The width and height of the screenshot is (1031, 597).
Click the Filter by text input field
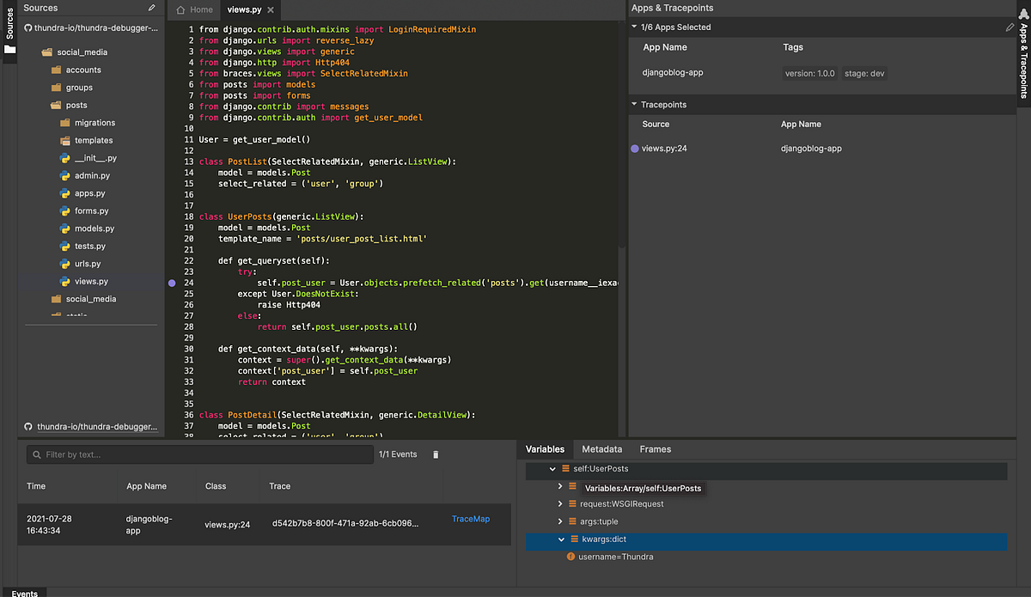[x=199, y=454]
